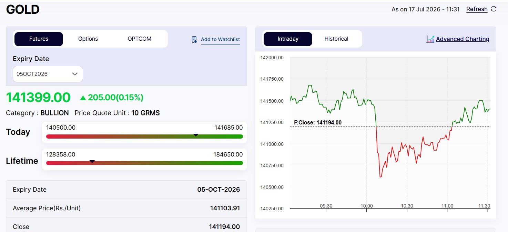Click Today's price range bar marker

click(x=196, y=135)
